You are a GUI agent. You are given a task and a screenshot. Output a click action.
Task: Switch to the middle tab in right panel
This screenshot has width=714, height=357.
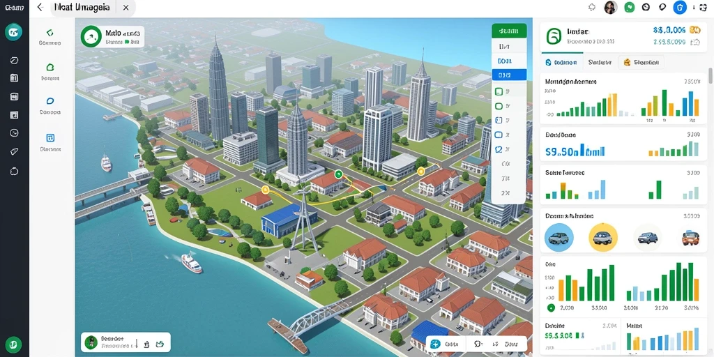[x=599, y=62]
